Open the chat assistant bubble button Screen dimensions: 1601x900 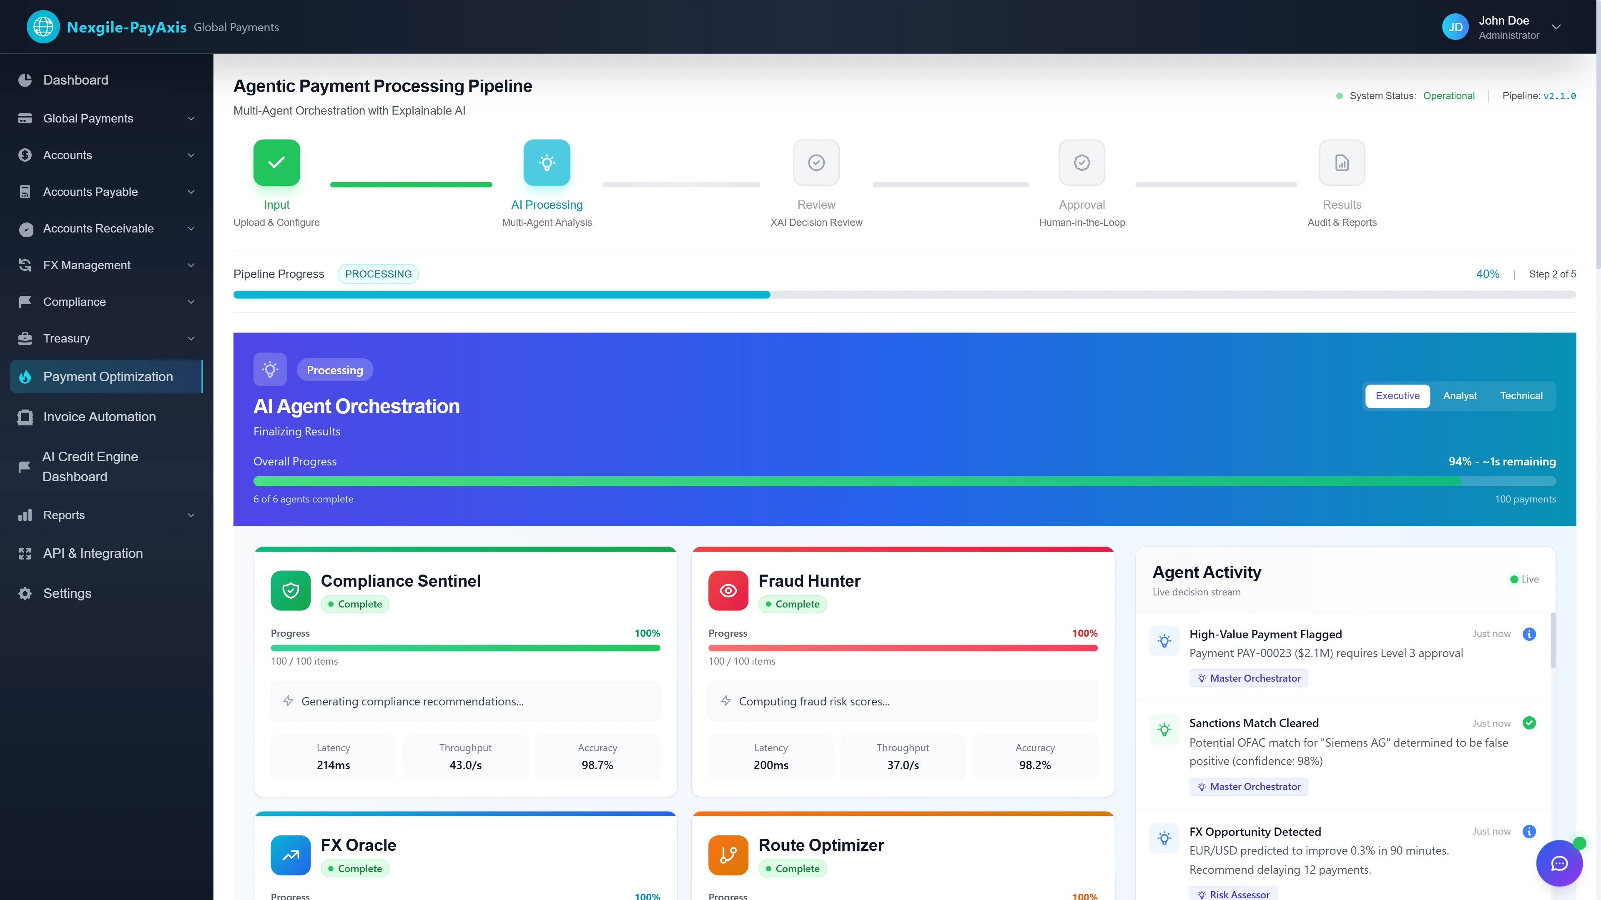click(1559, 863)
